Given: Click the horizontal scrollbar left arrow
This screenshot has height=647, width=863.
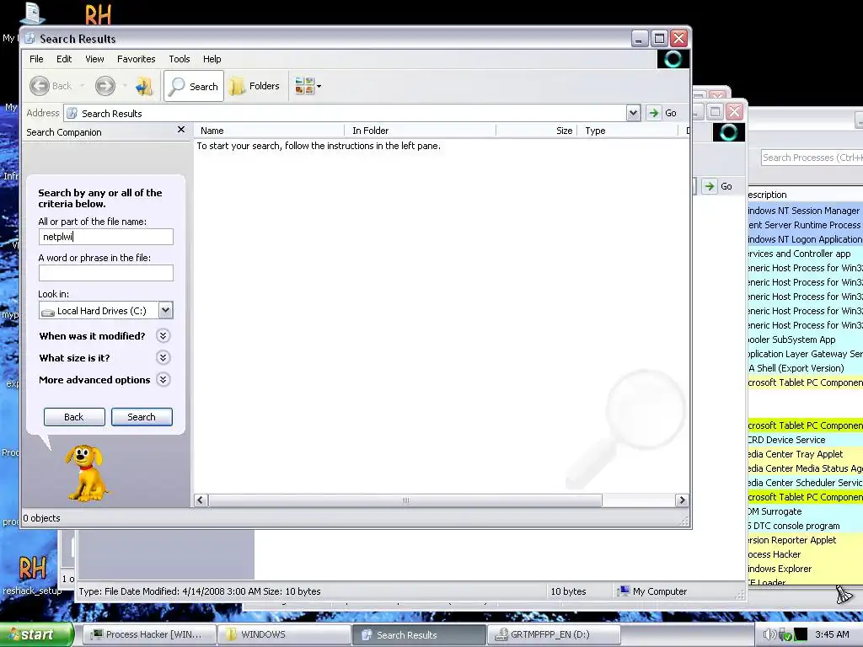Looking at the screenshot, I should pos(201,500).
